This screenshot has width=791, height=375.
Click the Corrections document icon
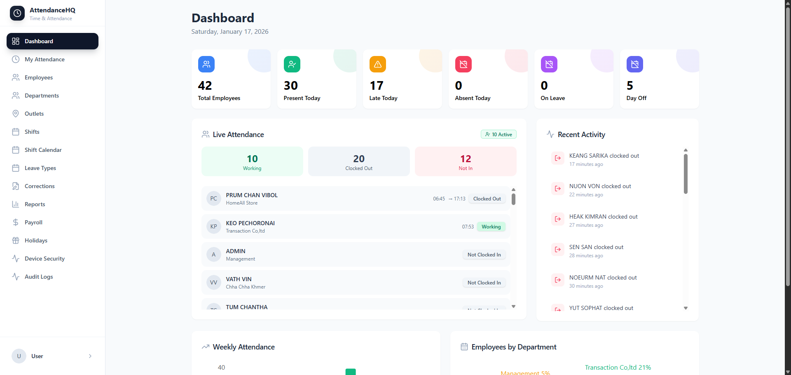coord(16,186)
